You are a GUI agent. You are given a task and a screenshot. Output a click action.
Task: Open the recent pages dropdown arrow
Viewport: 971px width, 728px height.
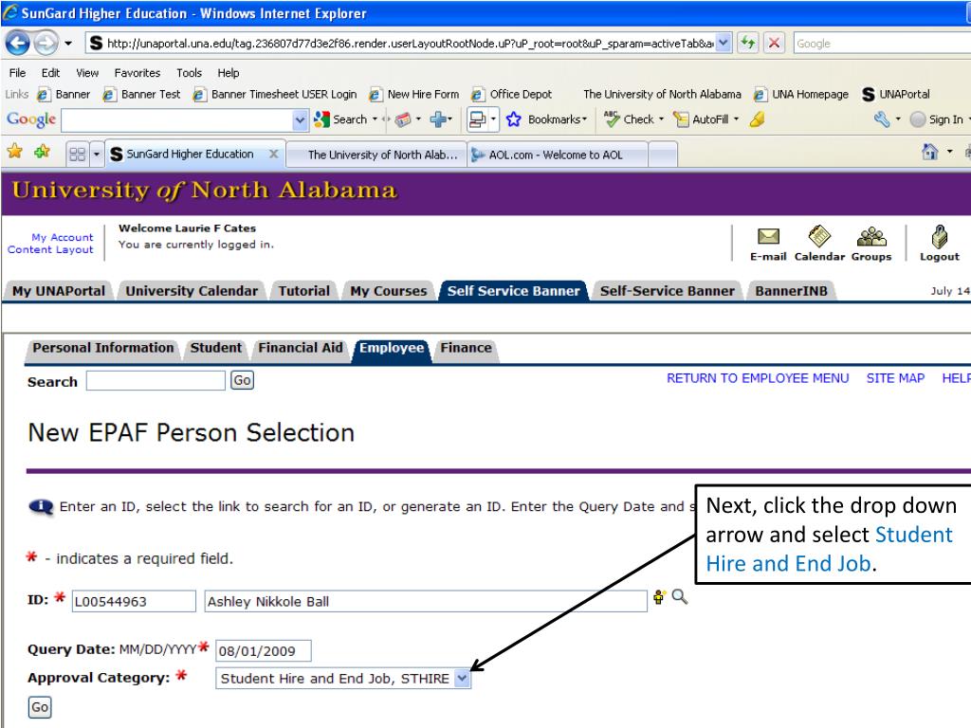click(68, 44)
